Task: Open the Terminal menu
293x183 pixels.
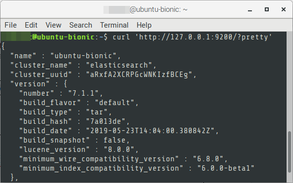Action: pos(114,25)
